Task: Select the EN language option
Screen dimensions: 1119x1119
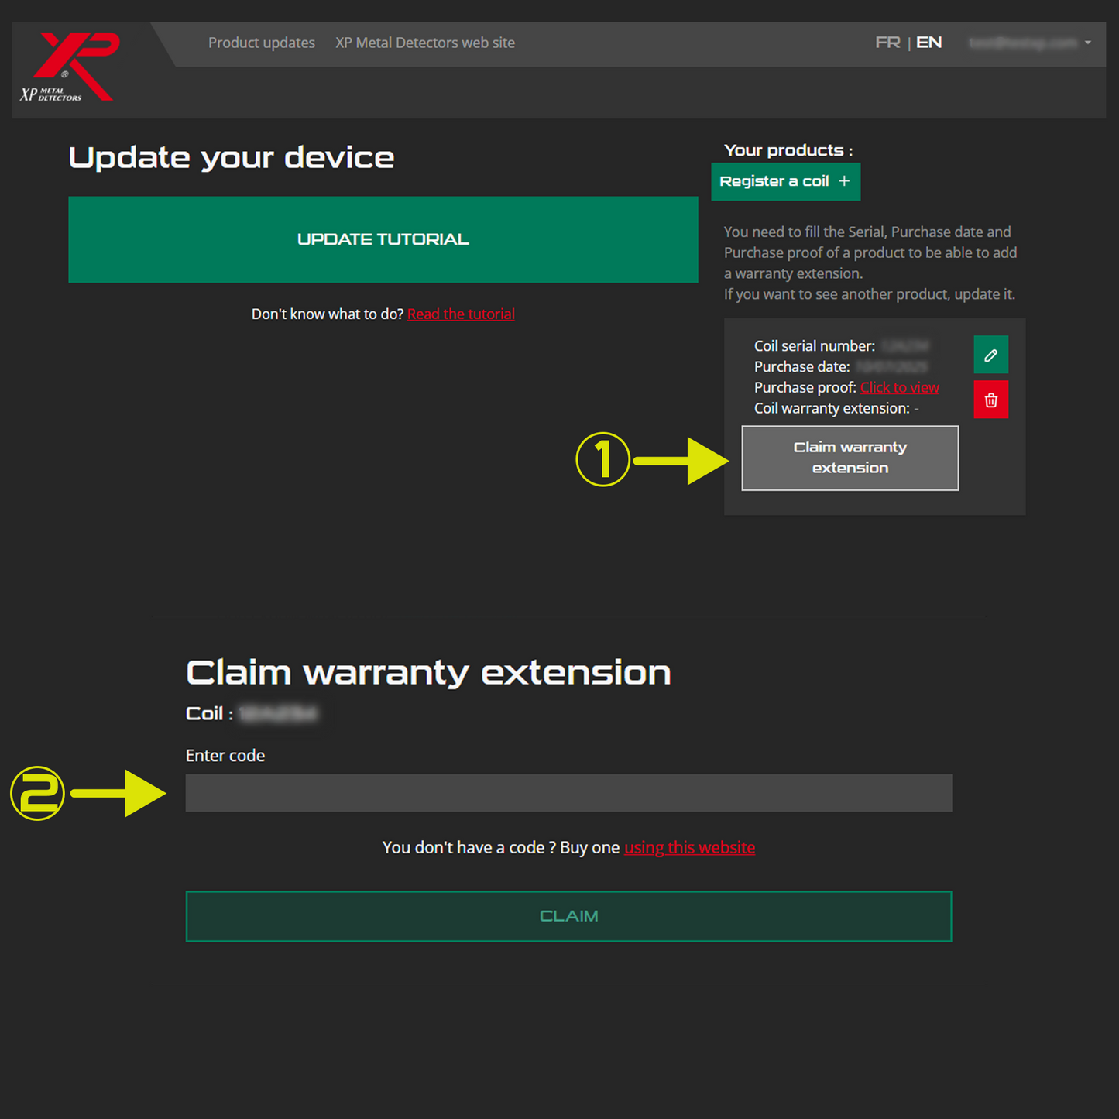Action: tap(928, 43)
